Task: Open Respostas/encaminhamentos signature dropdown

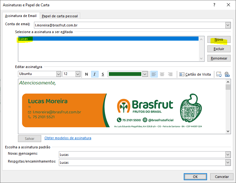Action: click(228, 163)
